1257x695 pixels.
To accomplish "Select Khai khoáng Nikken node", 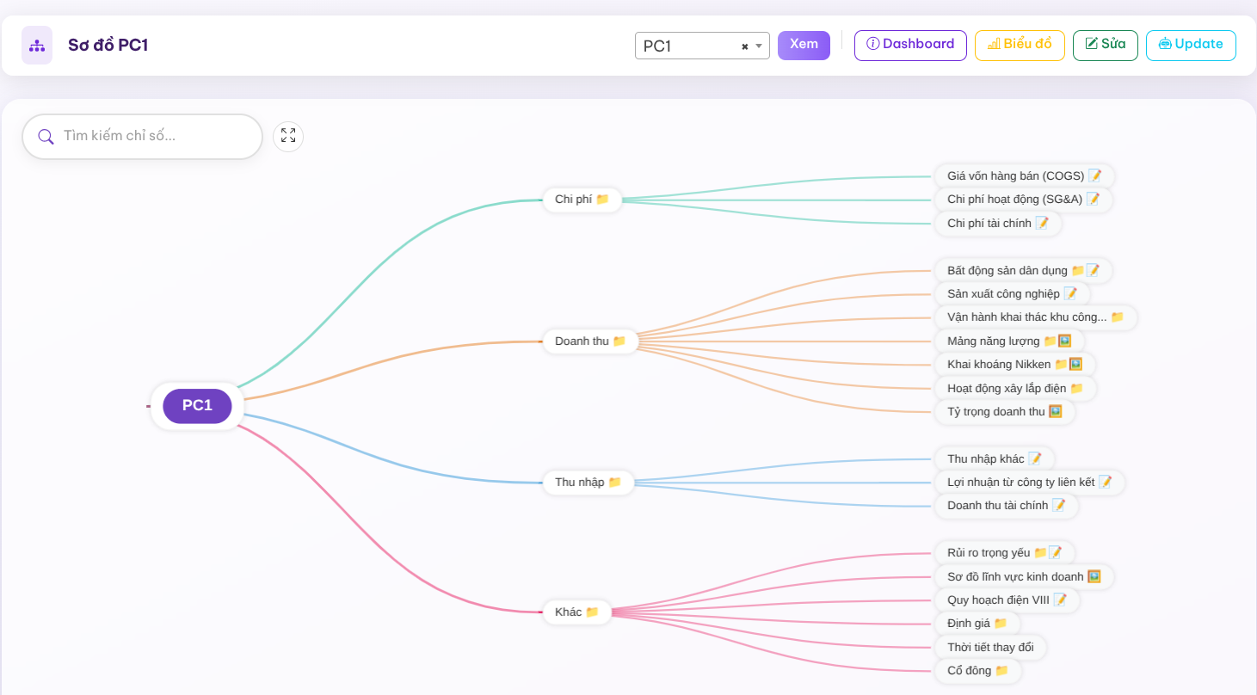I will coord(1014,365).
